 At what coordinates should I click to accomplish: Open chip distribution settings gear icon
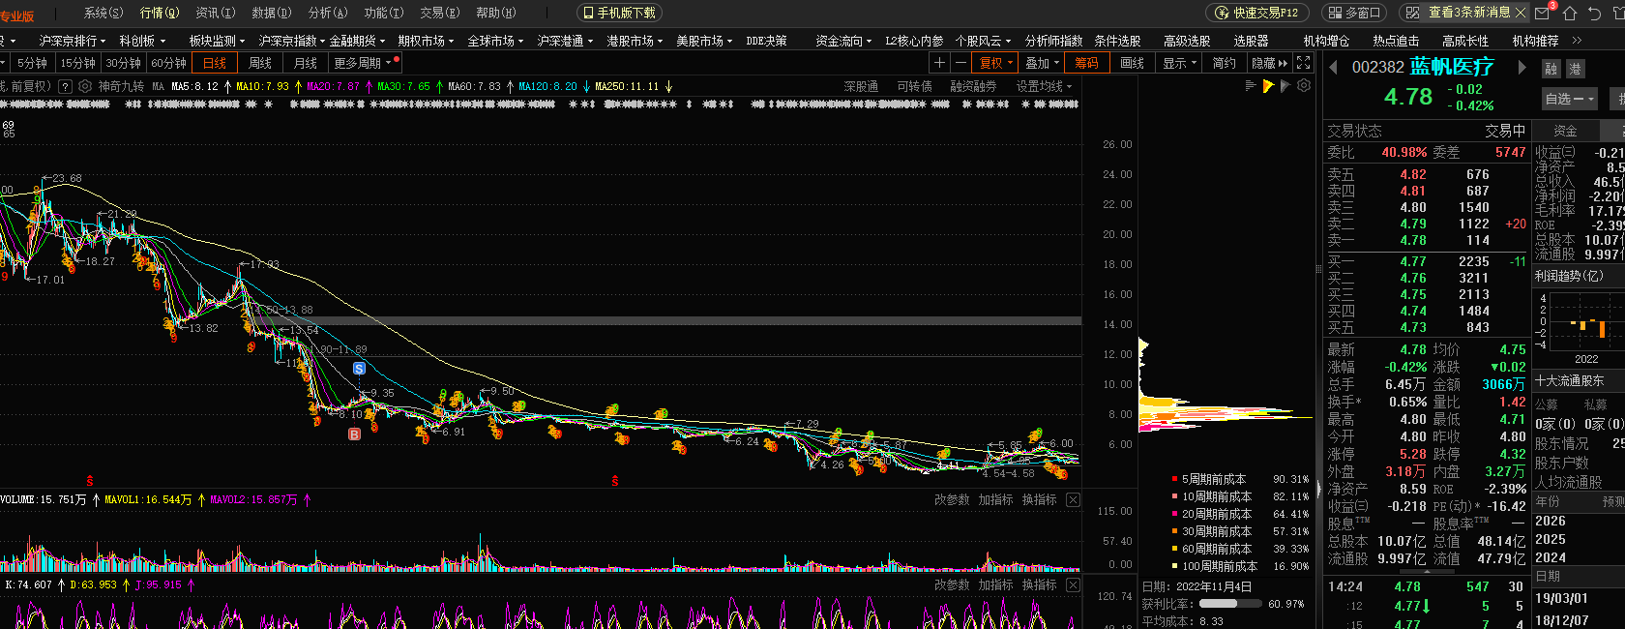pyautogui.click(x=1304, y=86)
